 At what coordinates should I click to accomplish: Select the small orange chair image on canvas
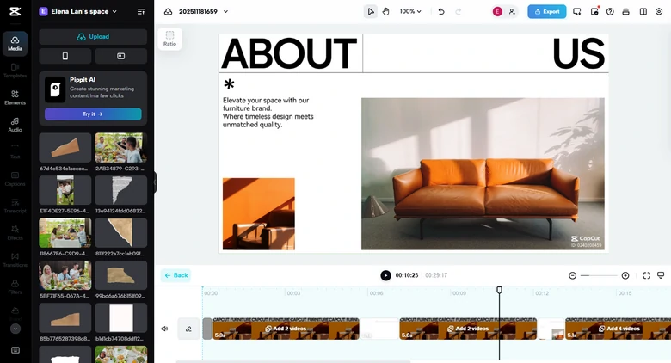258,214
